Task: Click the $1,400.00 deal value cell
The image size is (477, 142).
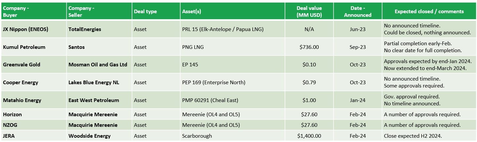Action: coord(309,136)
